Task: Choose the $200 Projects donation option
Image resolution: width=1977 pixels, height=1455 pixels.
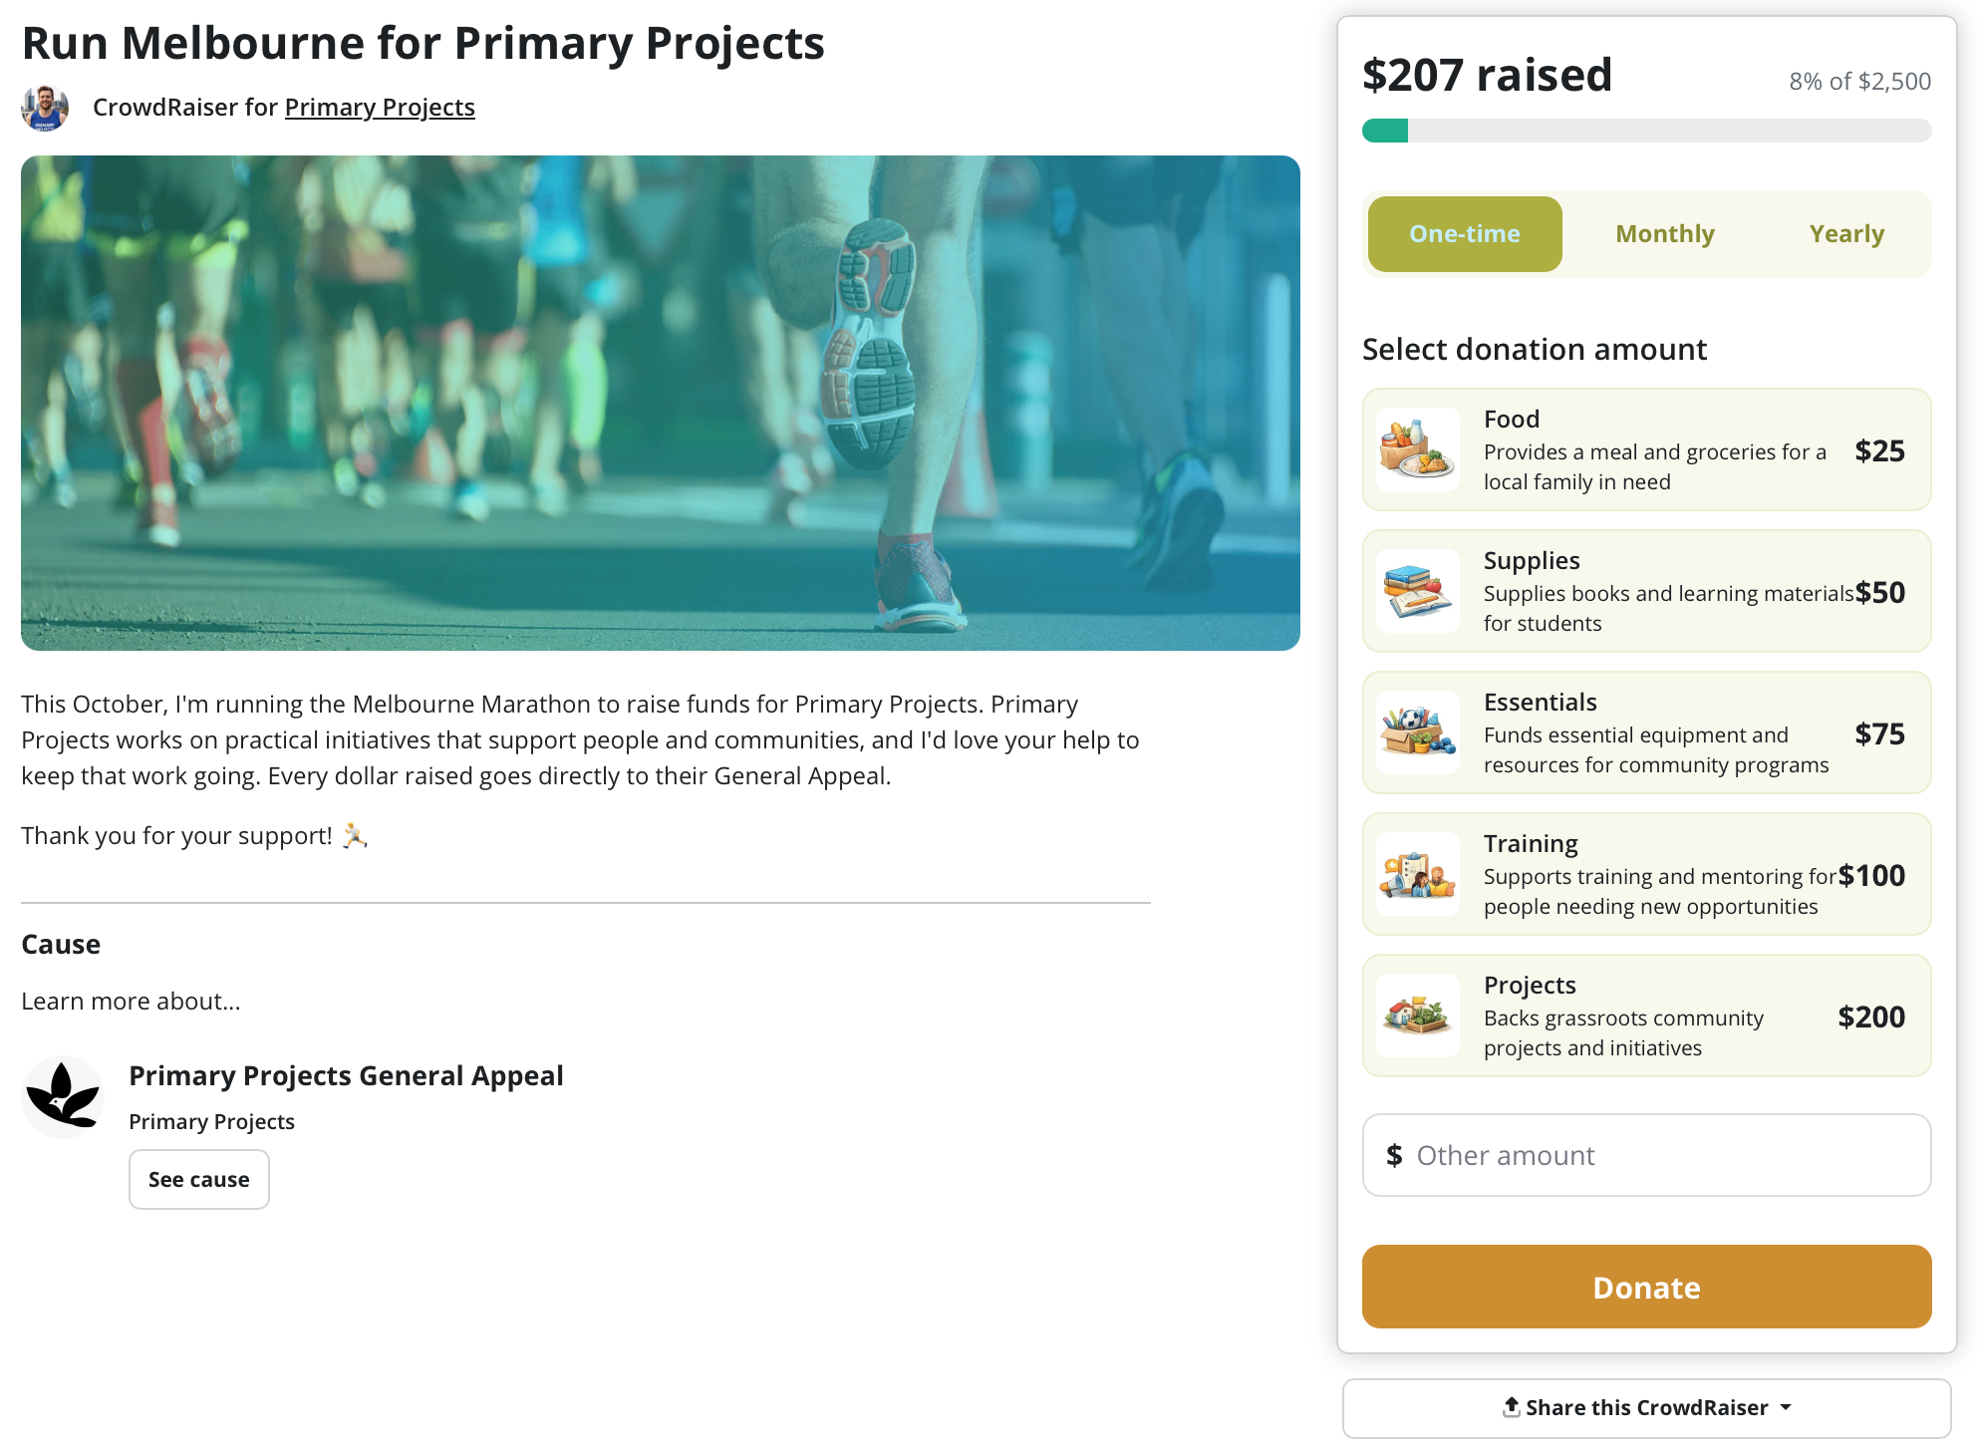Action: 1645,1016
